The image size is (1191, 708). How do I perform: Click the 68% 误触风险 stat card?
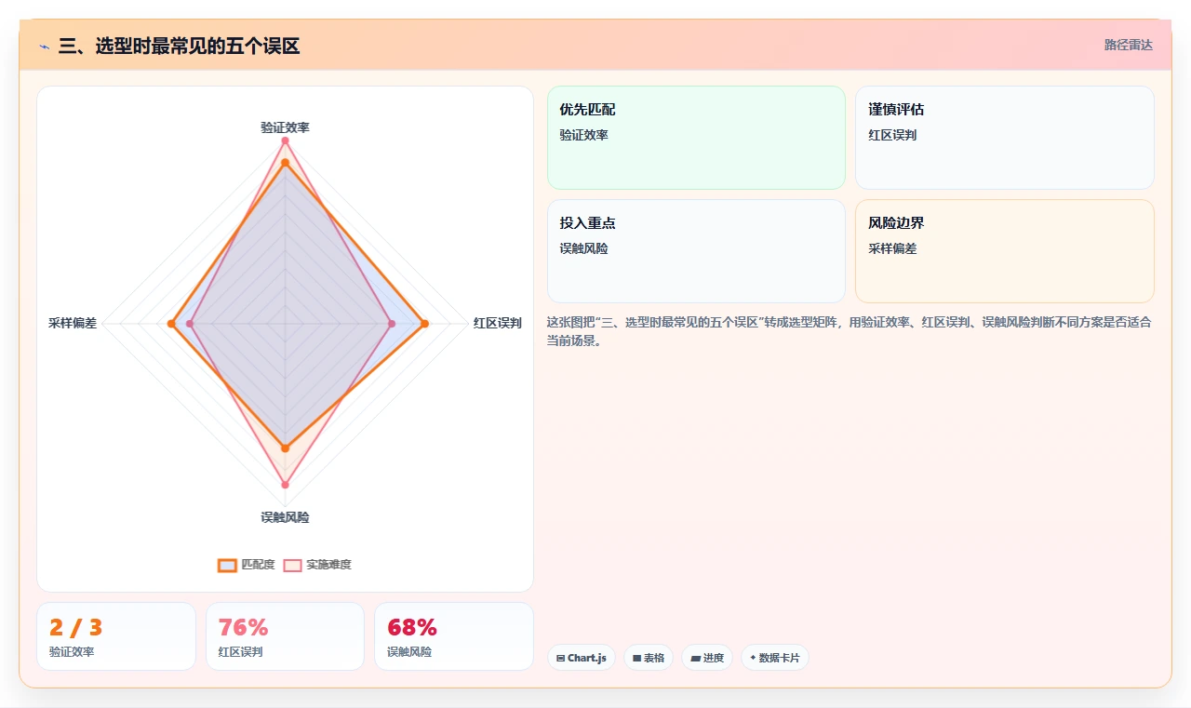click(x=454, y=636)
